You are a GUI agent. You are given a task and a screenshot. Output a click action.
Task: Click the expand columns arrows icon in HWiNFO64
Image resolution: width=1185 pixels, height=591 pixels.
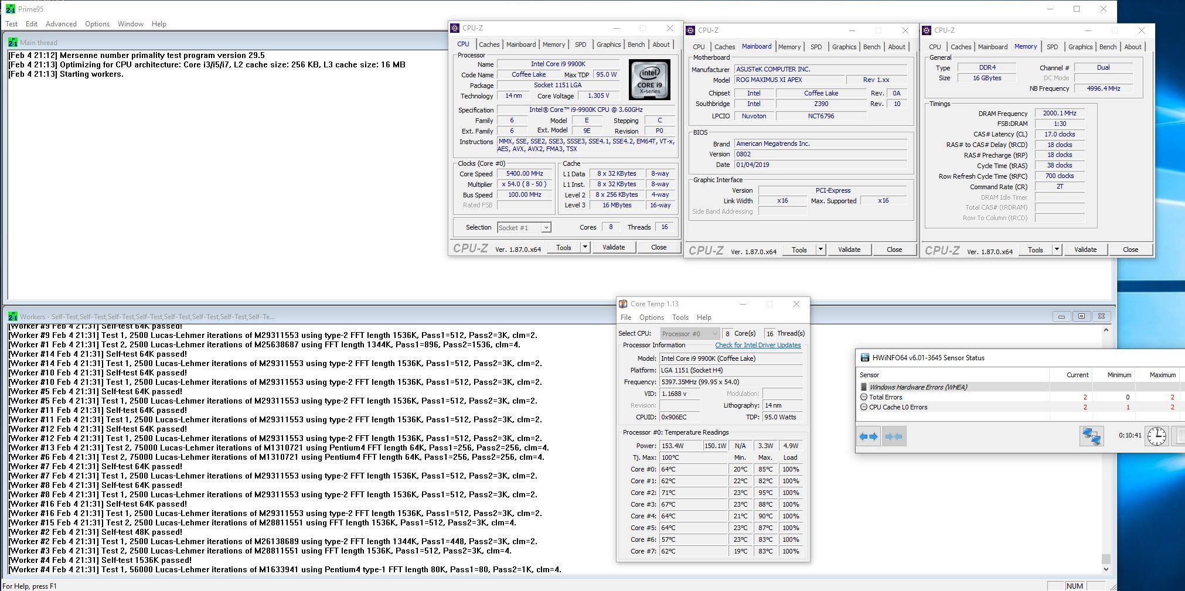click(x=869, y=436)
